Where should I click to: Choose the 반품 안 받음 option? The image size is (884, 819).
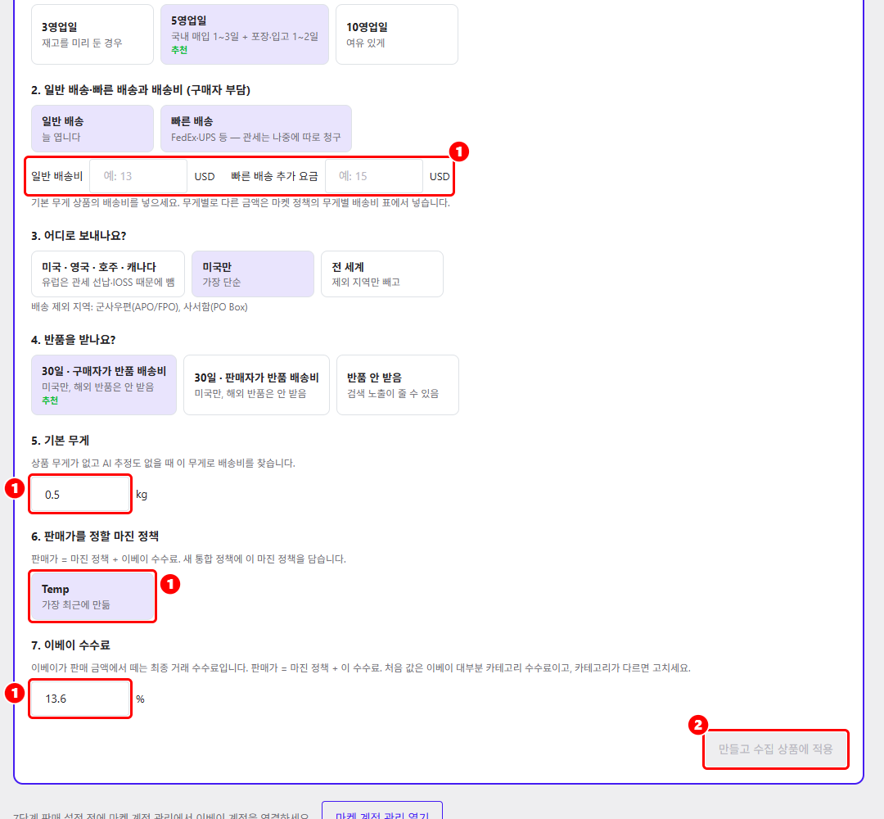398,385
